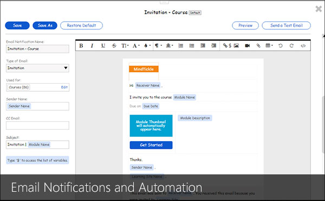Click the Get Started button in email

click(151, 145)
